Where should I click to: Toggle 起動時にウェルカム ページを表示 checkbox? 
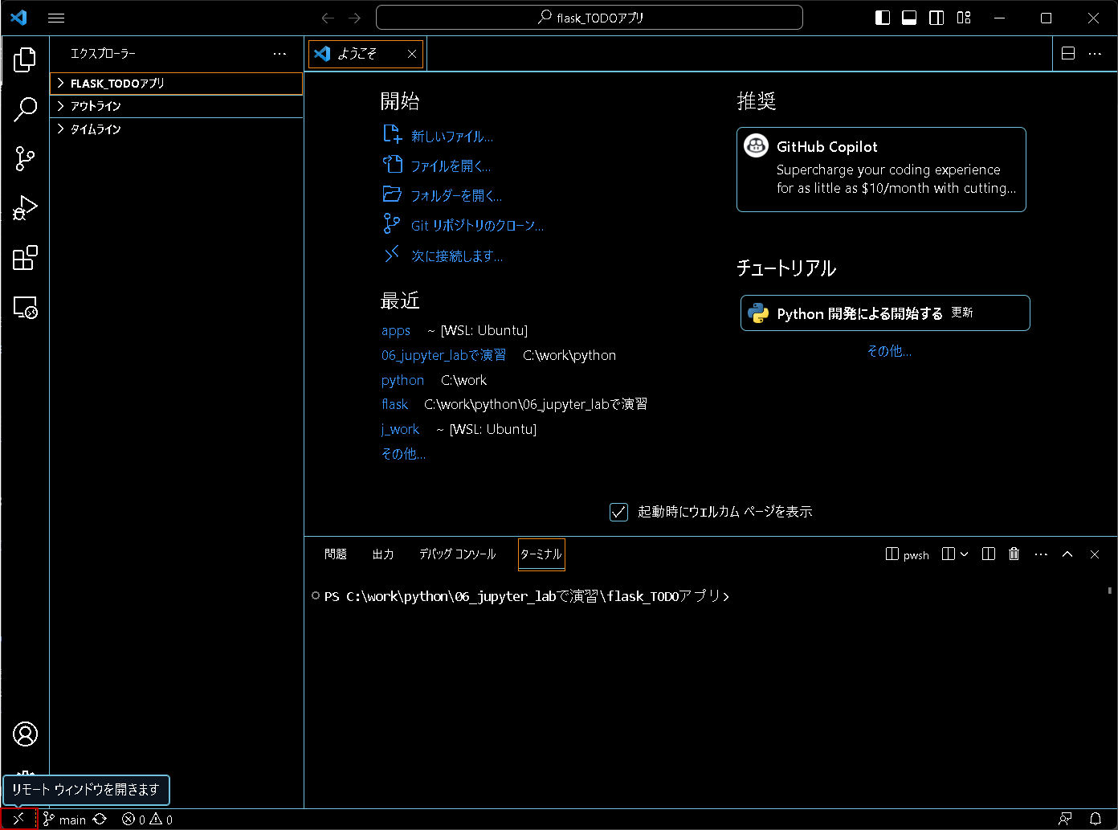[x=618, y=512]
